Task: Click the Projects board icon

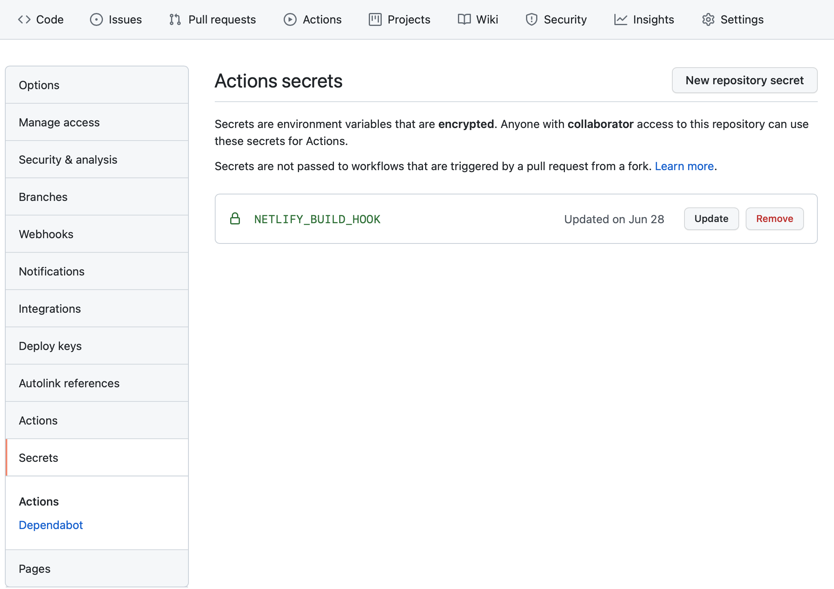Action: pyautogui.click(x=375, y=19)
